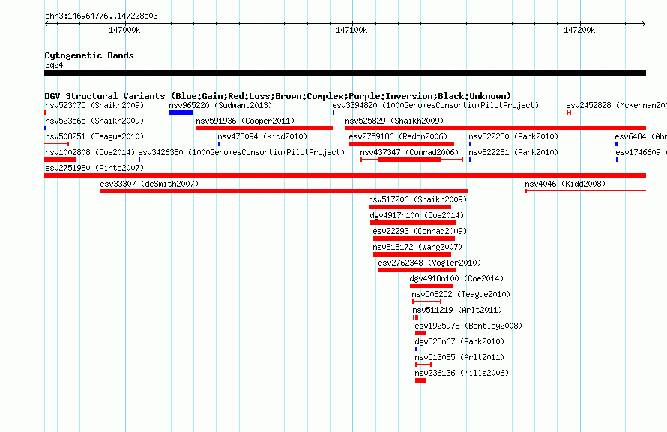Open the nsv236136 (Mills2006) label
Image resolution: width=667 pixels, height=432 pixels.
pos(462,373)
